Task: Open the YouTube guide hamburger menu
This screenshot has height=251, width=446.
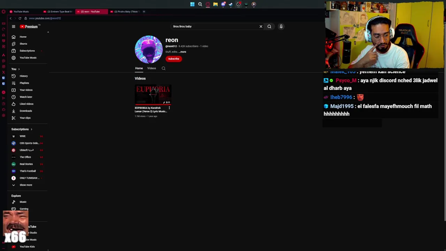Action: pyautogui.click(x=14, y=26)
